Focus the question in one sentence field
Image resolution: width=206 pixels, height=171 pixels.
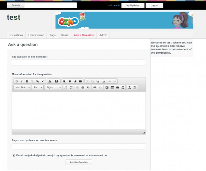(x=79, y=63)
